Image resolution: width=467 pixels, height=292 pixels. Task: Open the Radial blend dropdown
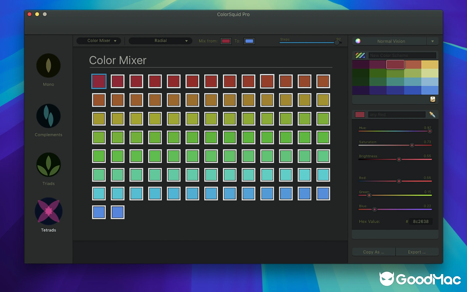(160, 41)
